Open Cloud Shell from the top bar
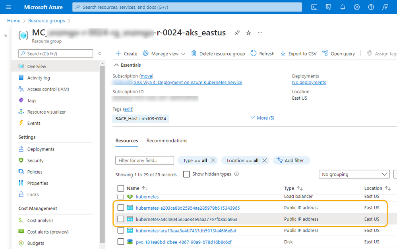The height and width of the screenshot is (249, 397). coord(314,7)
